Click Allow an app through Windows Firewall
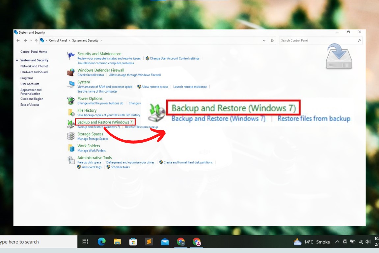 [135, 75]
